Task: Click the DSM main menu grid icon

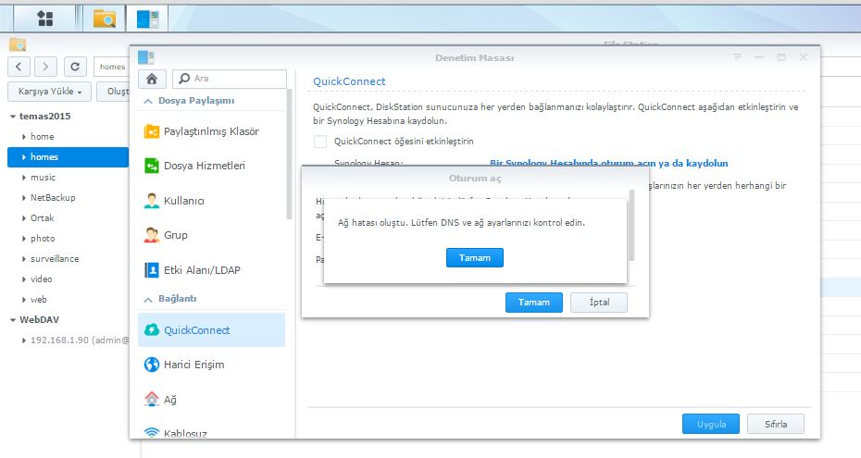Action: pyautogui.click(x=44, y=18)
